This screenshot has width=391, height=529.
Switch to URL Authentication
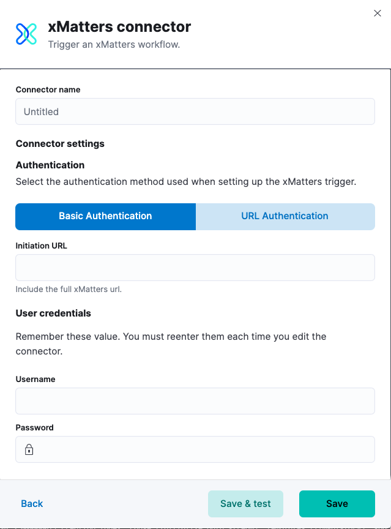tap(285, 216)
